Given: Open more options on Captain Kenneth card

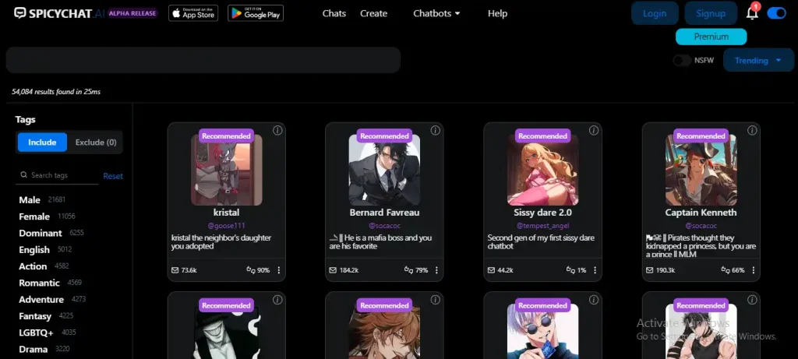Looking at the screenshot, I should tap(754, 270).
